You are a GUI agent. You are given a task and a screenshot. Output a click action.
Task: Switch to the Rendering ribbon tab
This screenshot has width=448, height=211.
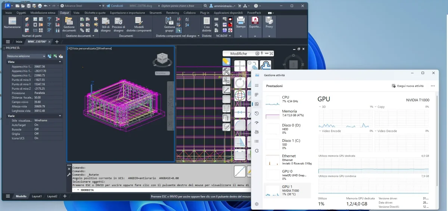click(x=172, y=13)
